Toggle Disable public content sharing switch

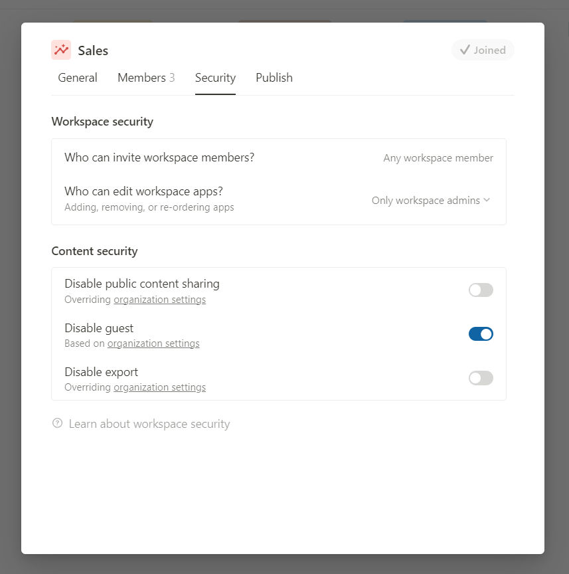coord(481,290)
